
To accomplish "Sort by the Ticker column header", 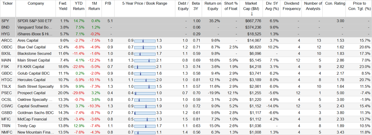I will [8, 3].
